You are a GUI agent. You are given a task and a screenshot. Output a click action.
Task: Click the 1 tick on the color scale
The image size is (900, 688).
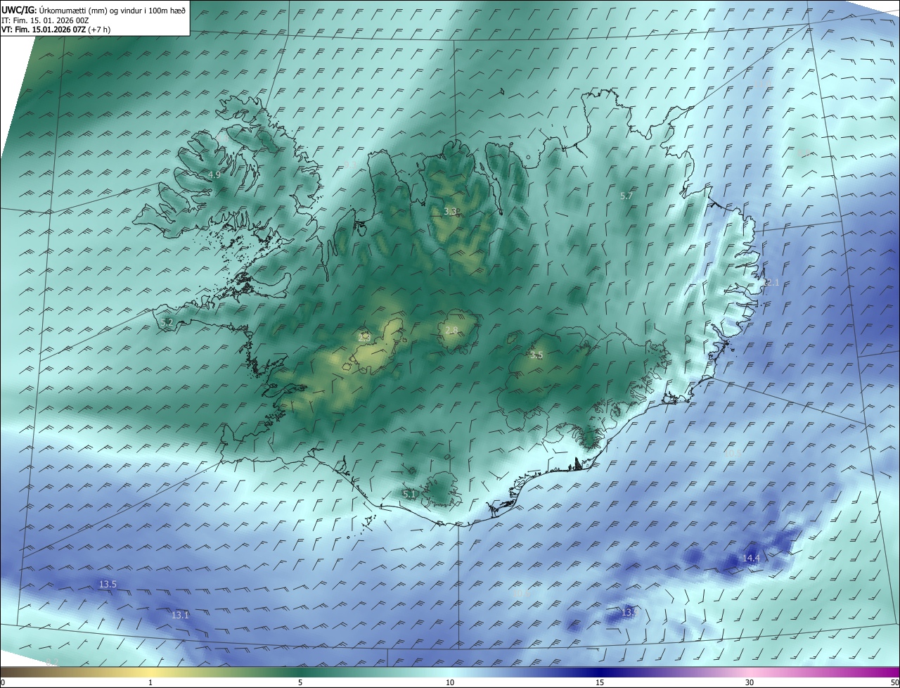[x=150, y=682]
